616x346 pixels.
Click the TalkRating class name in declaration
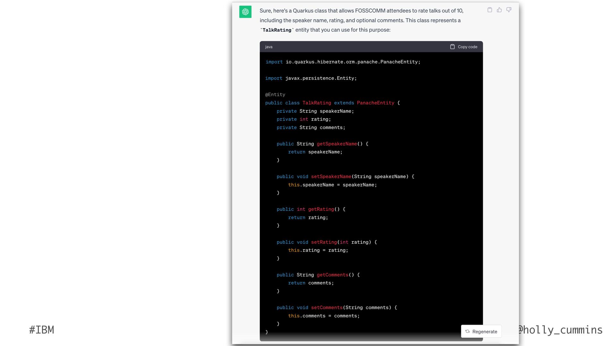317,103
